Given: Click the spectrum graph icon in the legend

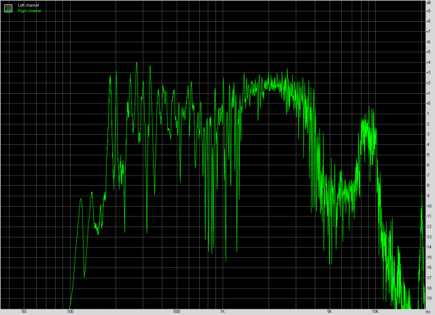Looking at the screenshot, I should [x=8, y=7].
